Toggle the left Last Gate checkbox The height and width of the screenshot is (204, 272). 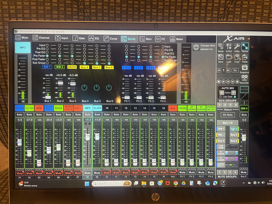(x=221, y=97)
